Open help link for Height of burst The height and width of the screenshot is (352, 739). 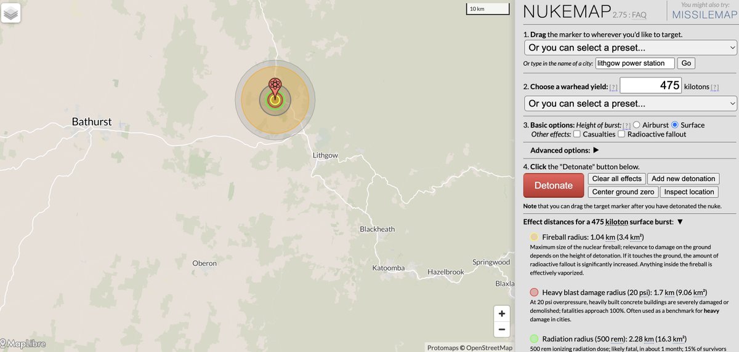point(626,125)
